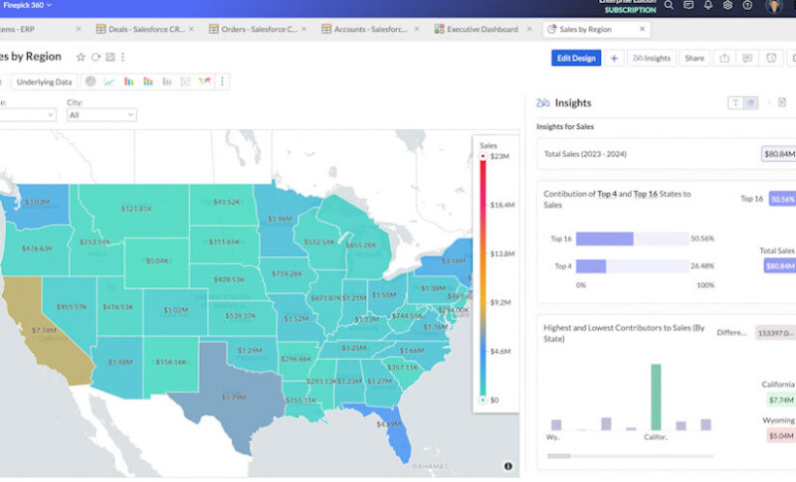Click the map info icon near Bahamas
The image size is (796, 482).
507,466
